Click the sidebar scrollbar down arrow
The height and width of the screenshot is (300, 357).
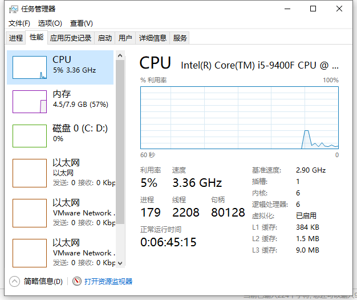coord(120,263)
